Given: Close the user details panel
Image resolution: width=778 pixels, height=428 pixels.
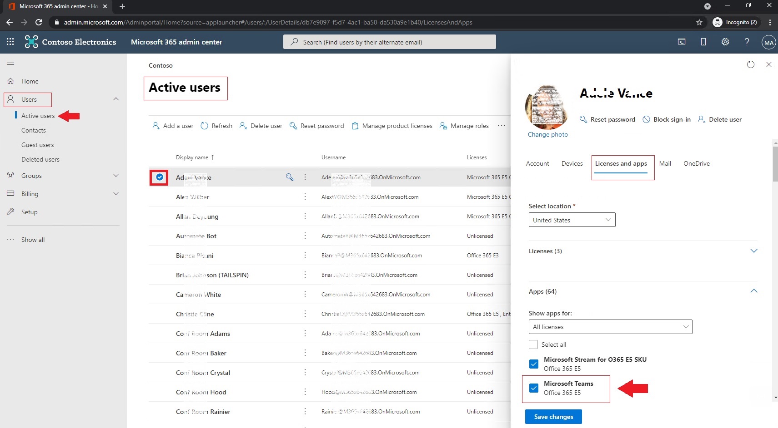Looking at the screenshot, I should [769, 64].
